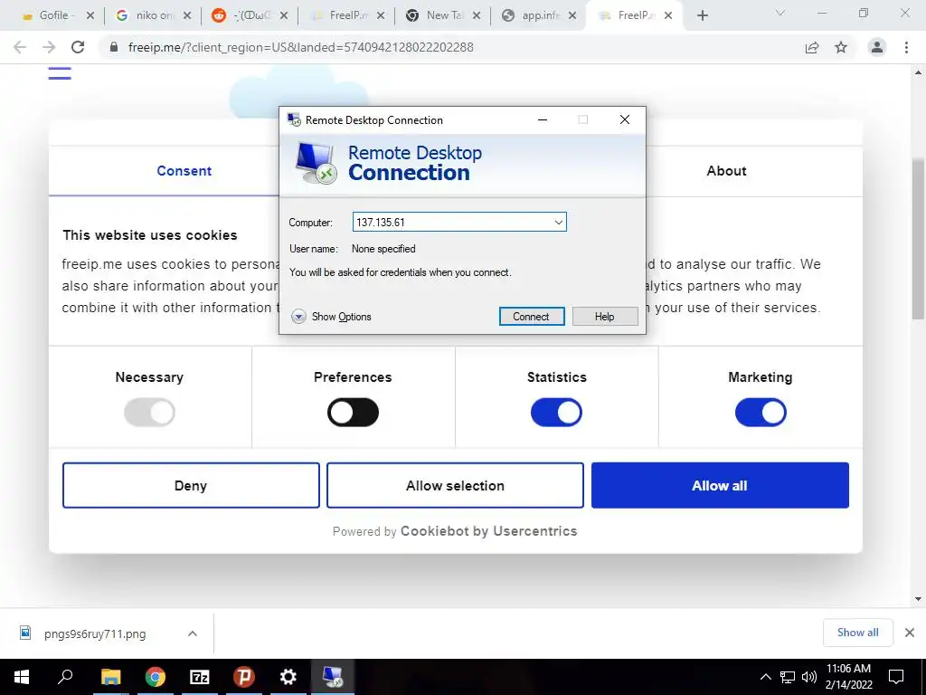This screenshot has height=695, width=926.
Task: Click the address bar URL
Action: pyautogui.click(x=300, y=47)
